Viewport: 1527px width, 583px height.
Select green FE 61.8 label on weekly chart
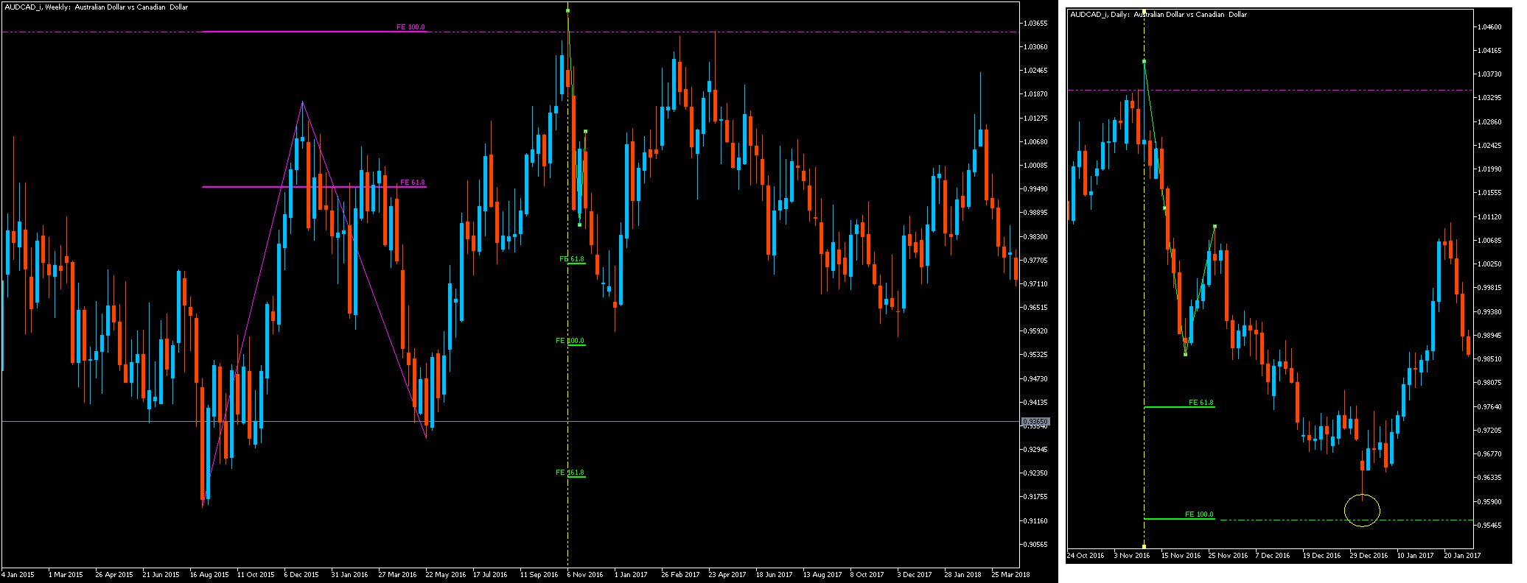[x=572, y=259]
